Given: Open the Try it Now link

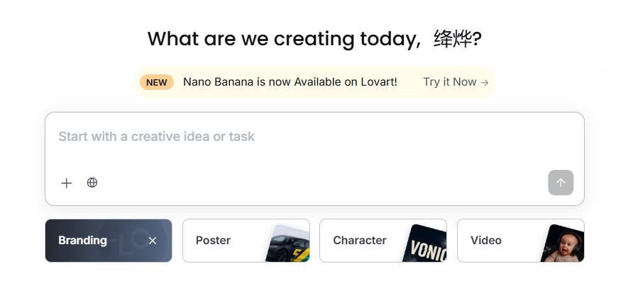Looking at the screenshot, I should [450, 82].
